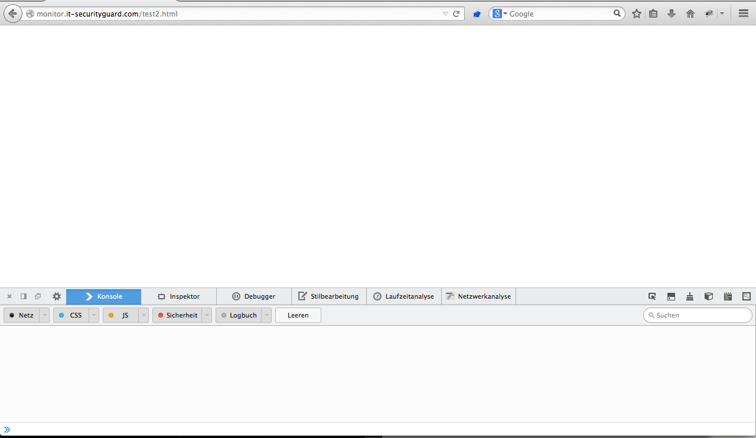
Task: Go back with the browser back arrow
Action: [x=12, y=14]
